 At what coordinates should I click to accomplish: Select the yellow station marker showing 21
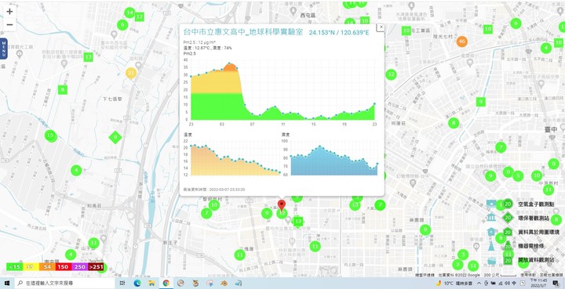(131, 74)
